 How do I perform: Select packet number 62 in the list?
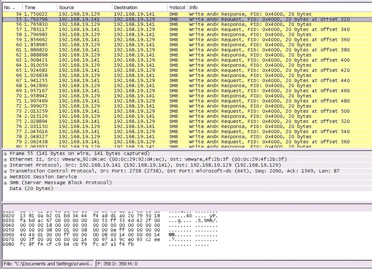pos(187,55)
